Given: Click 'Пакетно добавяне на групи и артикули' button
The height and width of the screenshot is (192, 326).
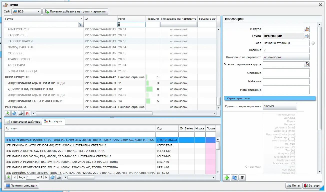Looking at the screenshot, I should click(x=75, y=11).
